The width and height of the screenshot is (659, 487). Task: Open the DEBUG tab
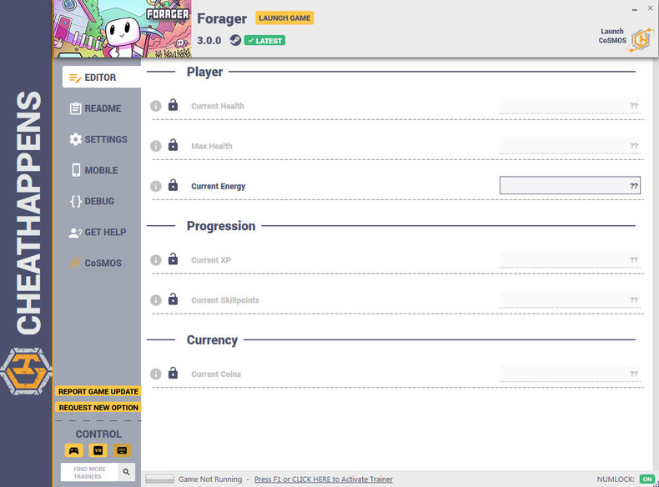93,201
